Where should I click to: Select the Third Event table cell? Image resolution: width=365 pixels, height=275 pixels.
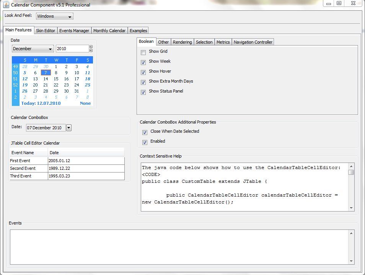point(29,176)
